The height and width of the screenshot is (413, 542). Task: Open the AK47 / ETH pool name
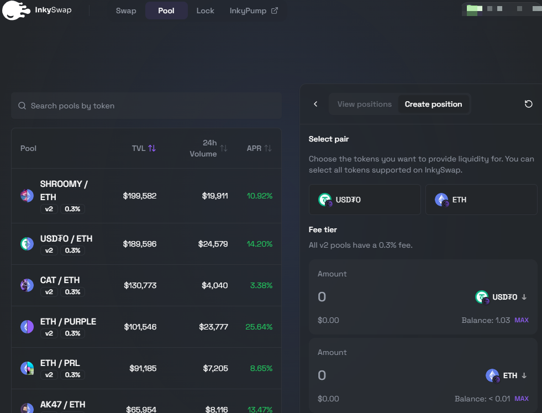62,404
